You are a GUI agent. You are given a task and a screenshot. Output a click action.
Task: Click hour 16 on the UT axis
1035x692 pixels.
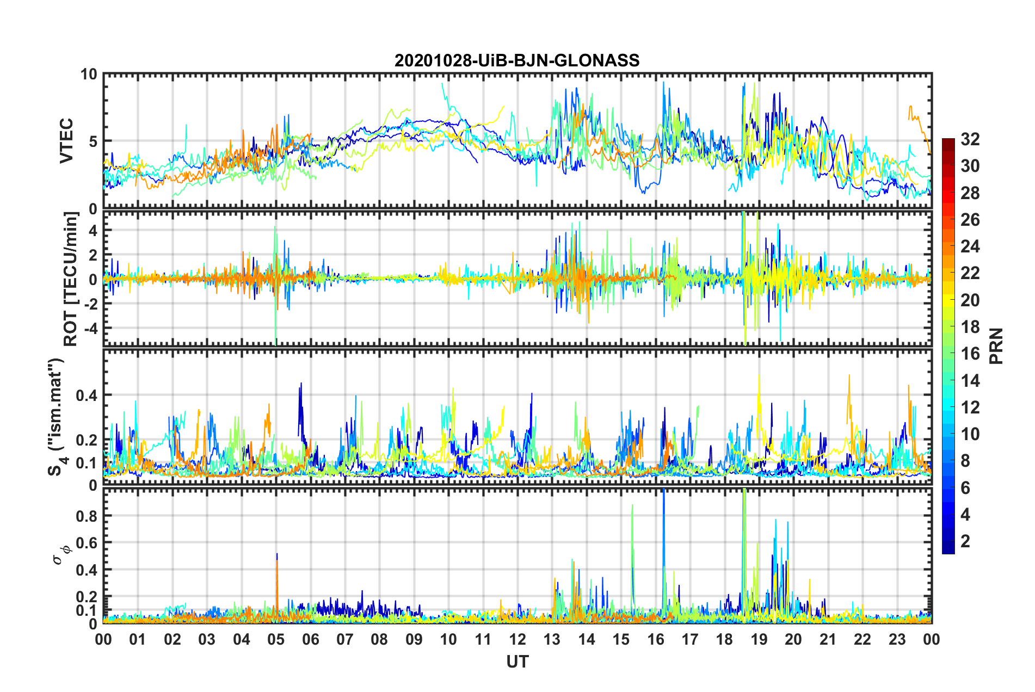pyautogui.click(x=656, y=639)
